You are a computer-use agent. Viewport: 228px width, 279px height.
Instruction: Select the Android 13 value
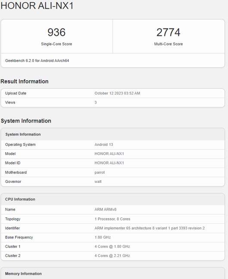coord(104,144)
